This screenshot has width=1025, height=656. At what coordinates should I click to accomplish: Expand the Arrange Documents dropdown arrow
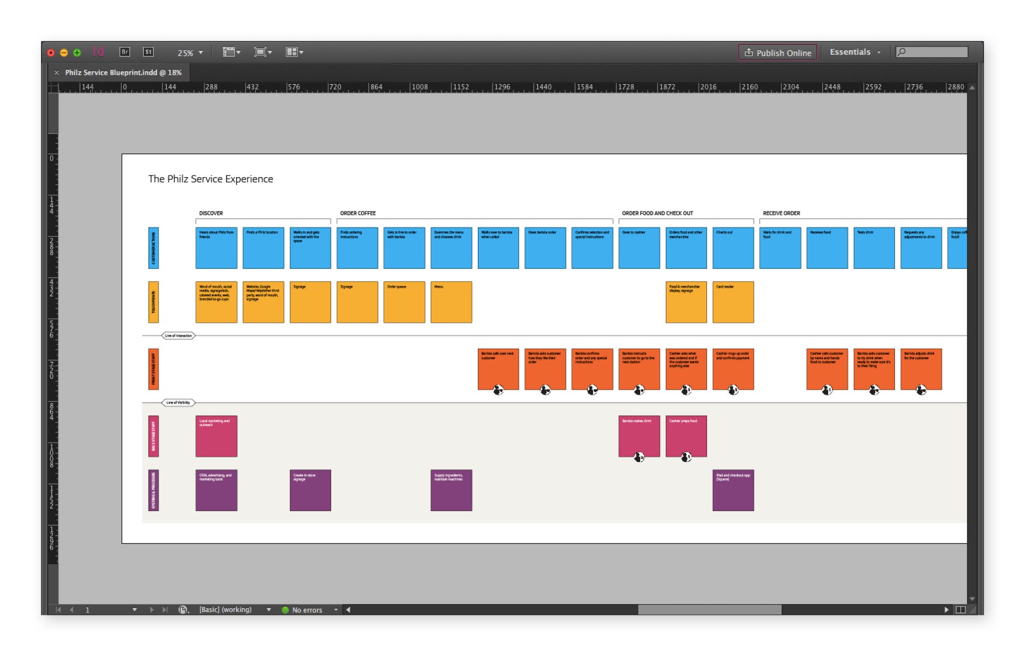tap(301, 52)
